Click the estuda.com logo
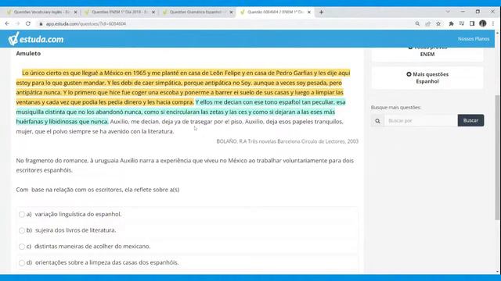501x281 pixels. click(x=36, y=39)
